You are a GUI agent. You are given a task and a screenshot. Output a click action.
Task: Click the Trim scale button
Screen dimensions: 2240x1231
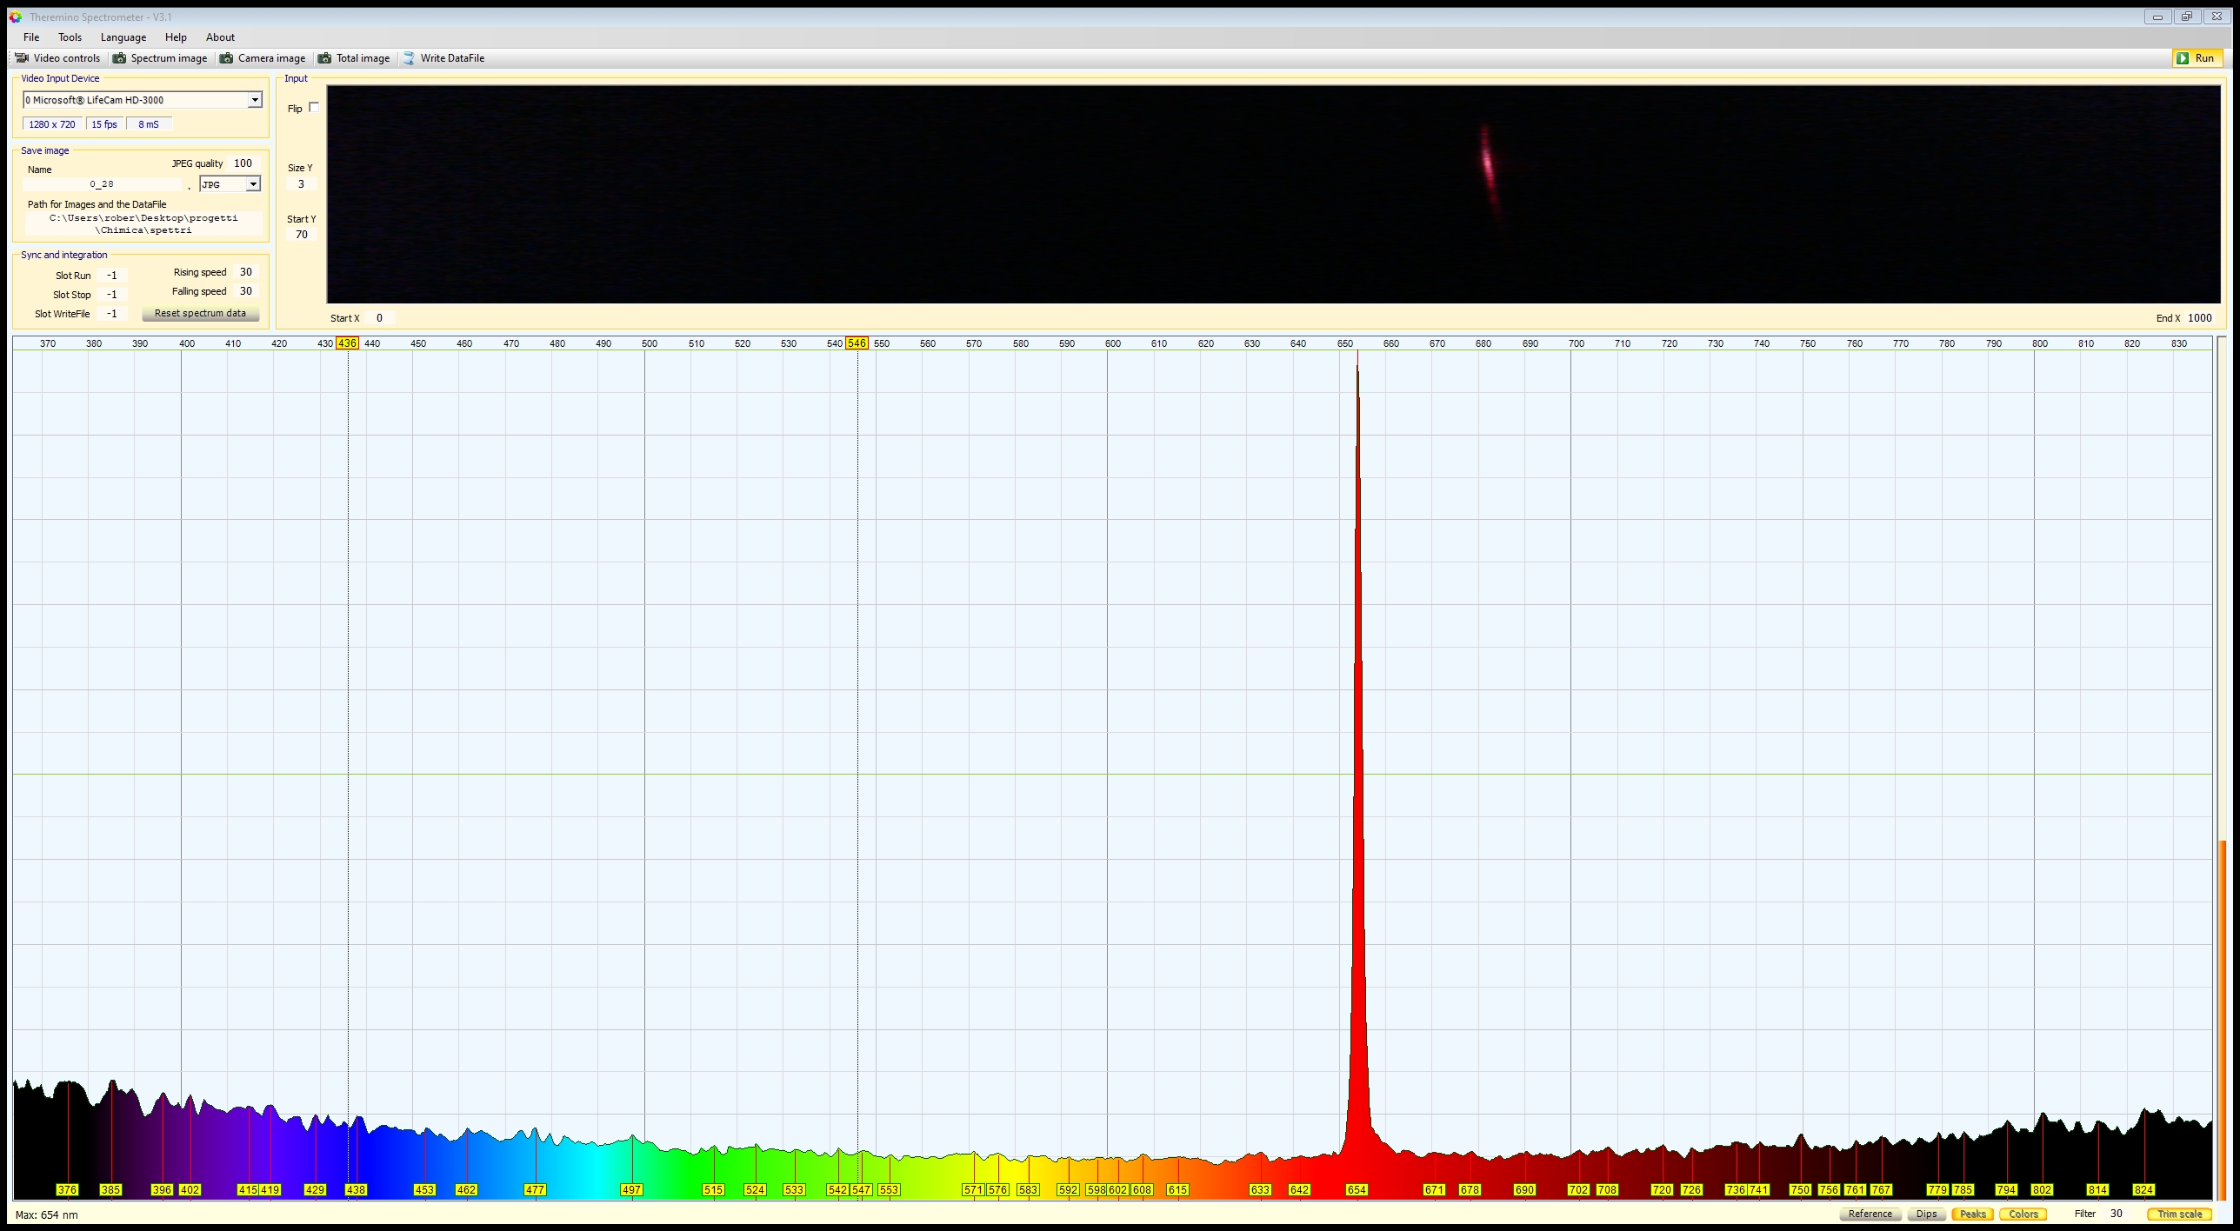(x=2178, y=1214)
